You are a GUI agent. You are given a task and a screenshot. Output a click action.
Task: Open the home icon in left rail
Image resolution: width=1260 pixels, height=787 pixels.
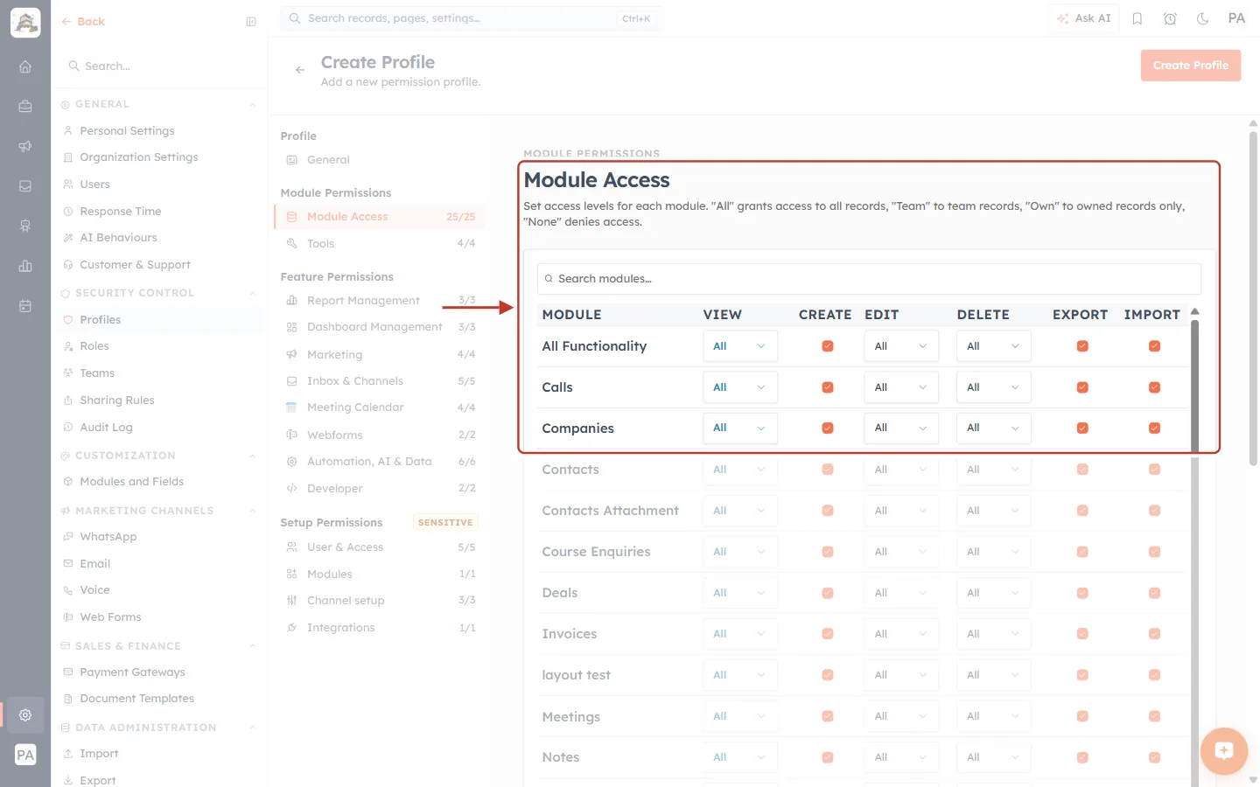pyautogui.click(x=25, y=66)
